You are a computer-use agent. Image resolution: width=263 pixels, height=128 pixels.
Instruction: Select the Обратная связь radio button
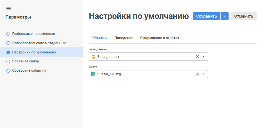pos(8,61)
